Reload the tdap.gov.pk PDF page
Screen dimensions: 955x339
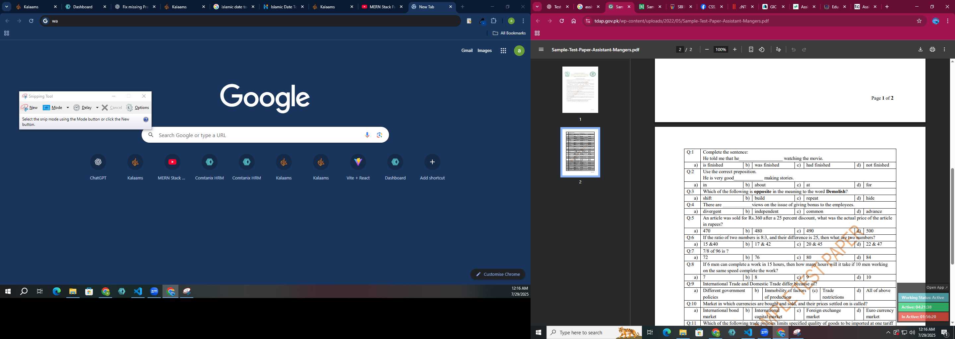(562, 21)
